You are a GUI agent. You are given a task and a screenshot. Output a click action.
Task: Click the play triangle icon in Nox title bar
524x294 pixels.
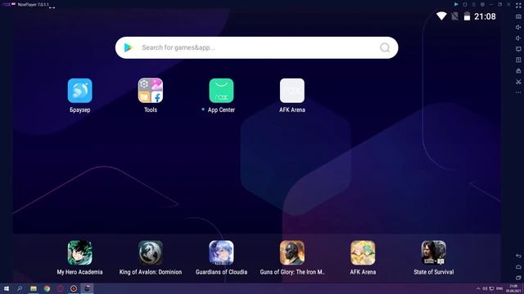456,4
